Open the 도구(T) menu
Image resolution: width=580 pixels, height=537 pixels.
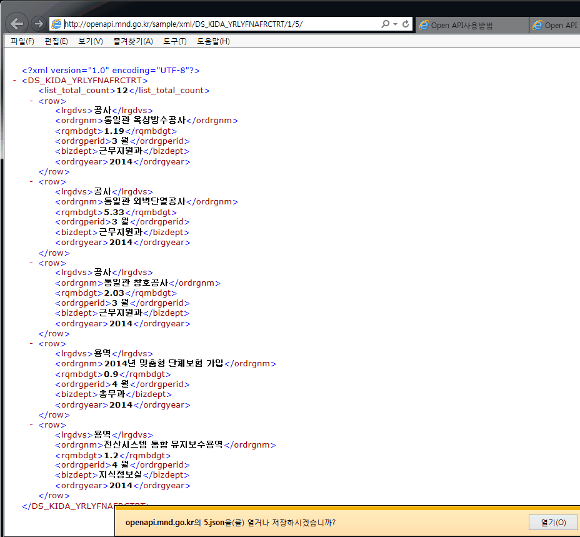175,41
